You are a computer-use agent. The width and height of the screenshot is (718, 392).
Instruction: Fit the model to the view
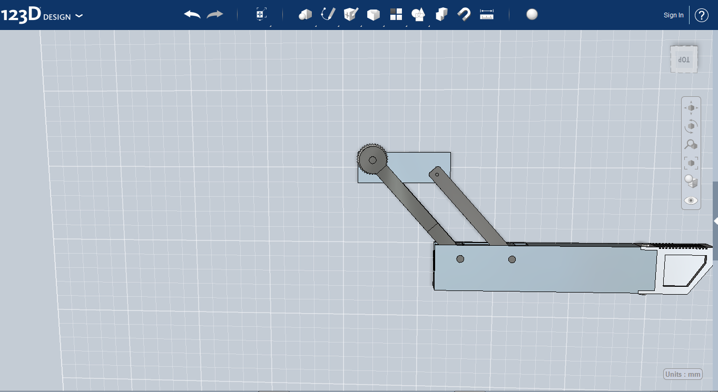691,163
